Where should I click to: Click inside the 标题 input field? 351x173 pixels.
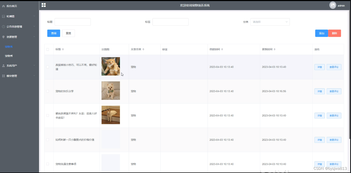click(72, 22)
